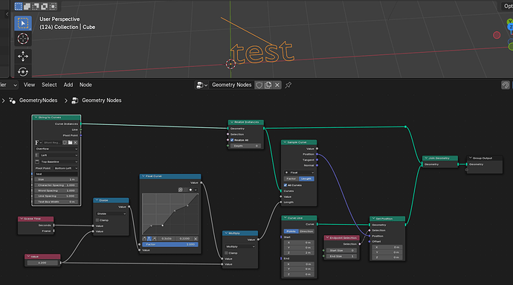Open Pivot Point Bottom Left dropdown
This screenshot has width=513, height=285.
[65, 168]
